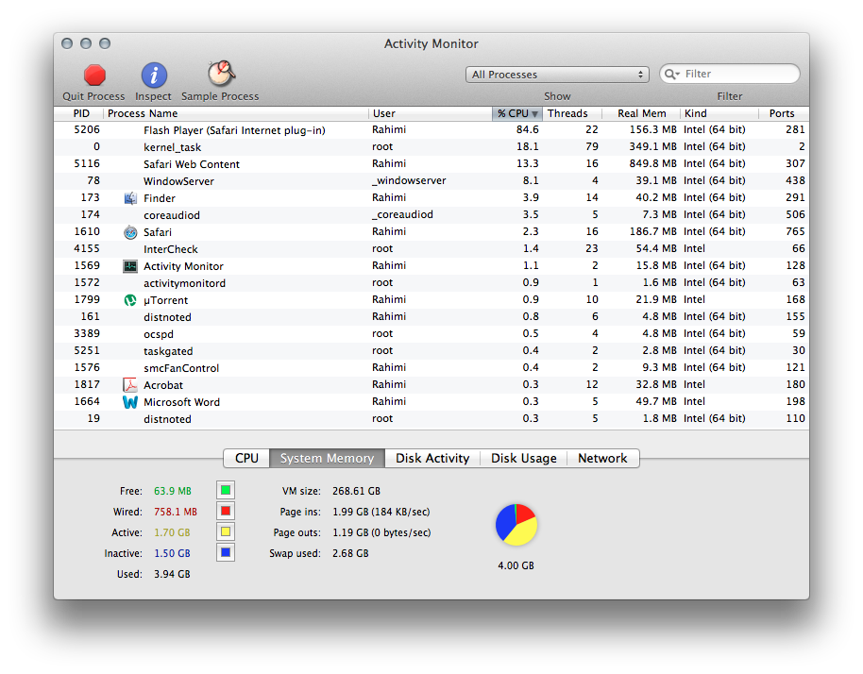The image size is (863, 674).
Task: Select the Flash Player (Safari Internet plug-in) row
Action: [x=431, y=130]
